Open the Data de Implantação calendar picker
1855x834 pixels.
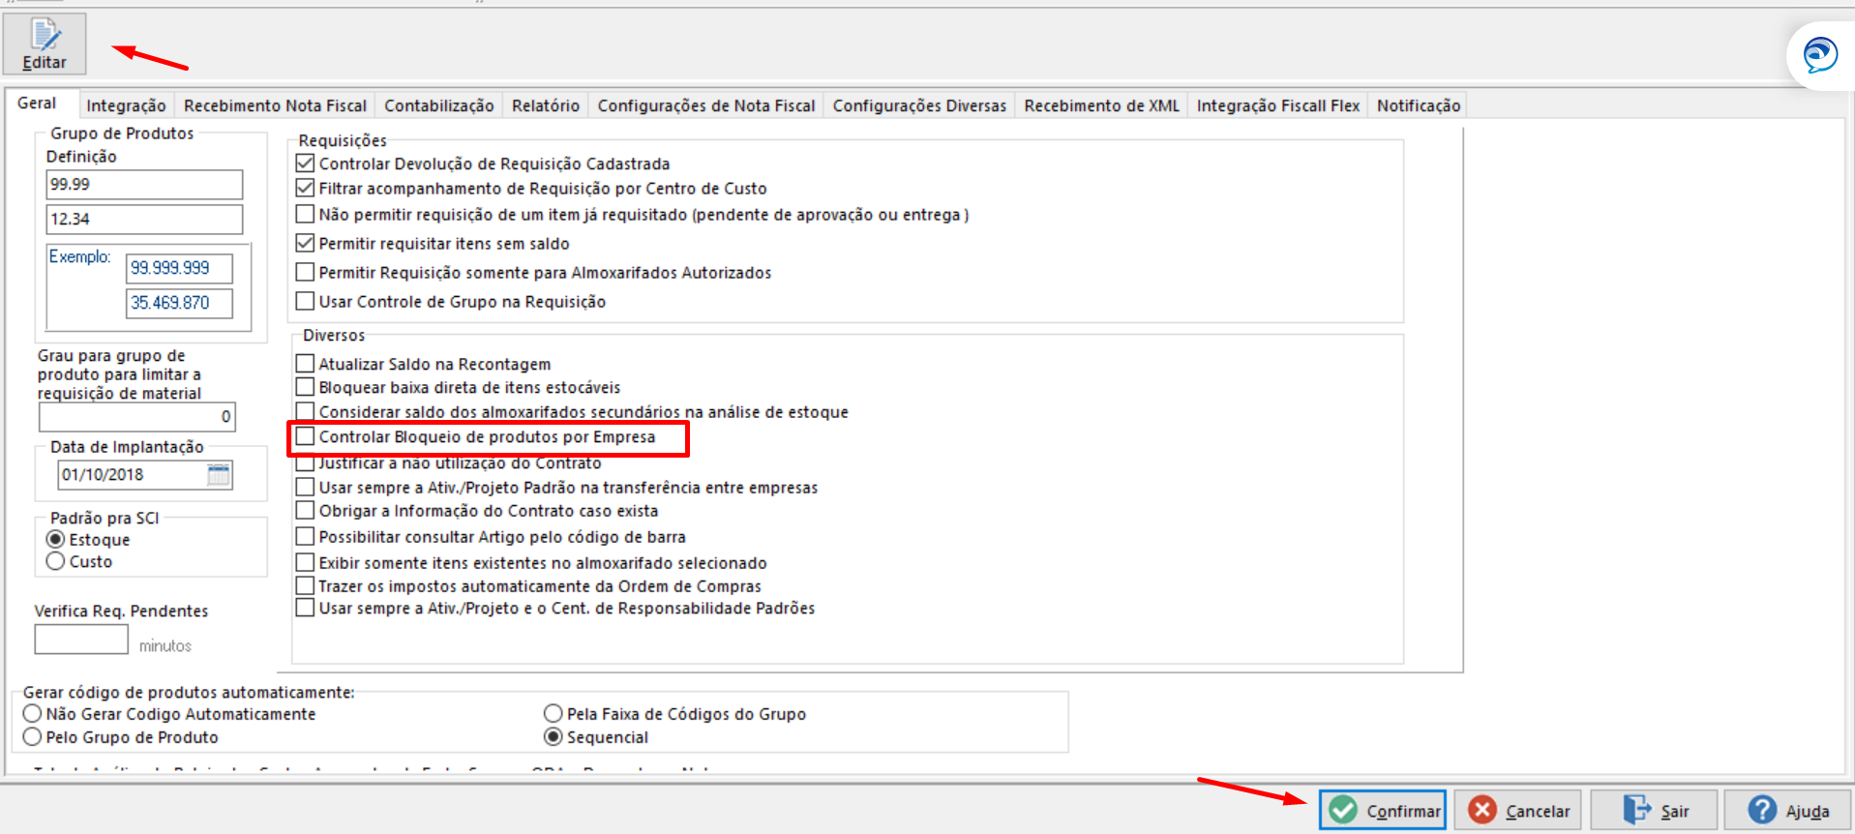pos(219,474)
